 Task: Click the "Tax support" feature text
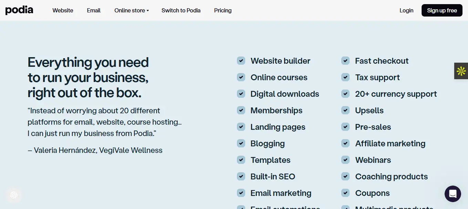tap(377, 77)
